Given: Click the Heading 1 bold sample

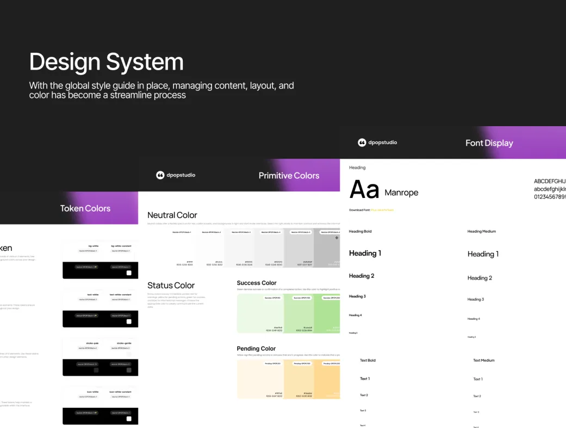Looking at the screenshot, I should (365, 253).
